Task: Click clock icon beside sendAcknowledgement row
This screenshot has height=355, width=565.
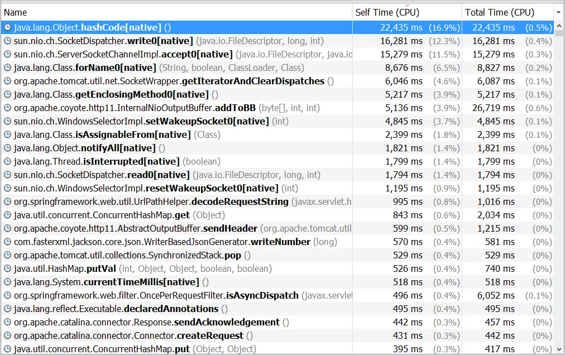Action: point(7,322)
